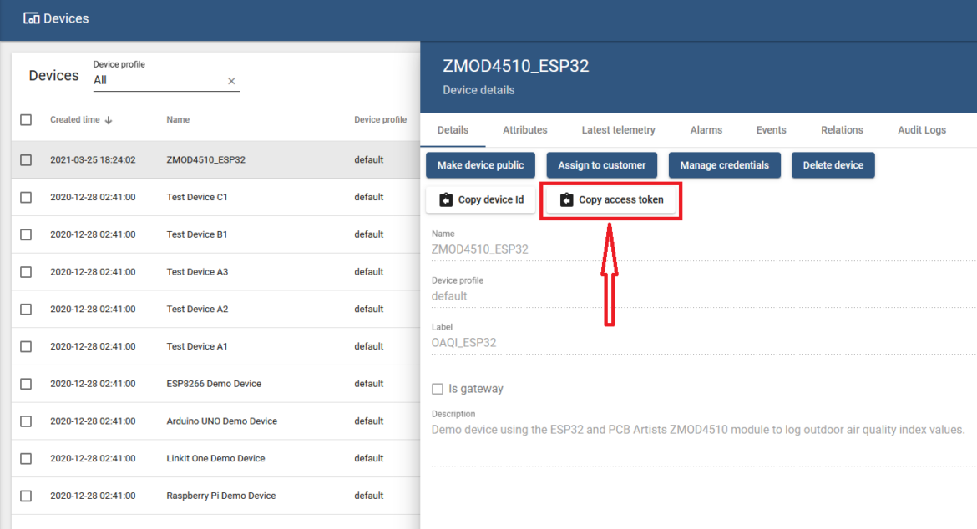This screenshot has width=977, height=529.
Task: Tick the checkbox for ESP8266 Demo Device
Action: (26, 384)
